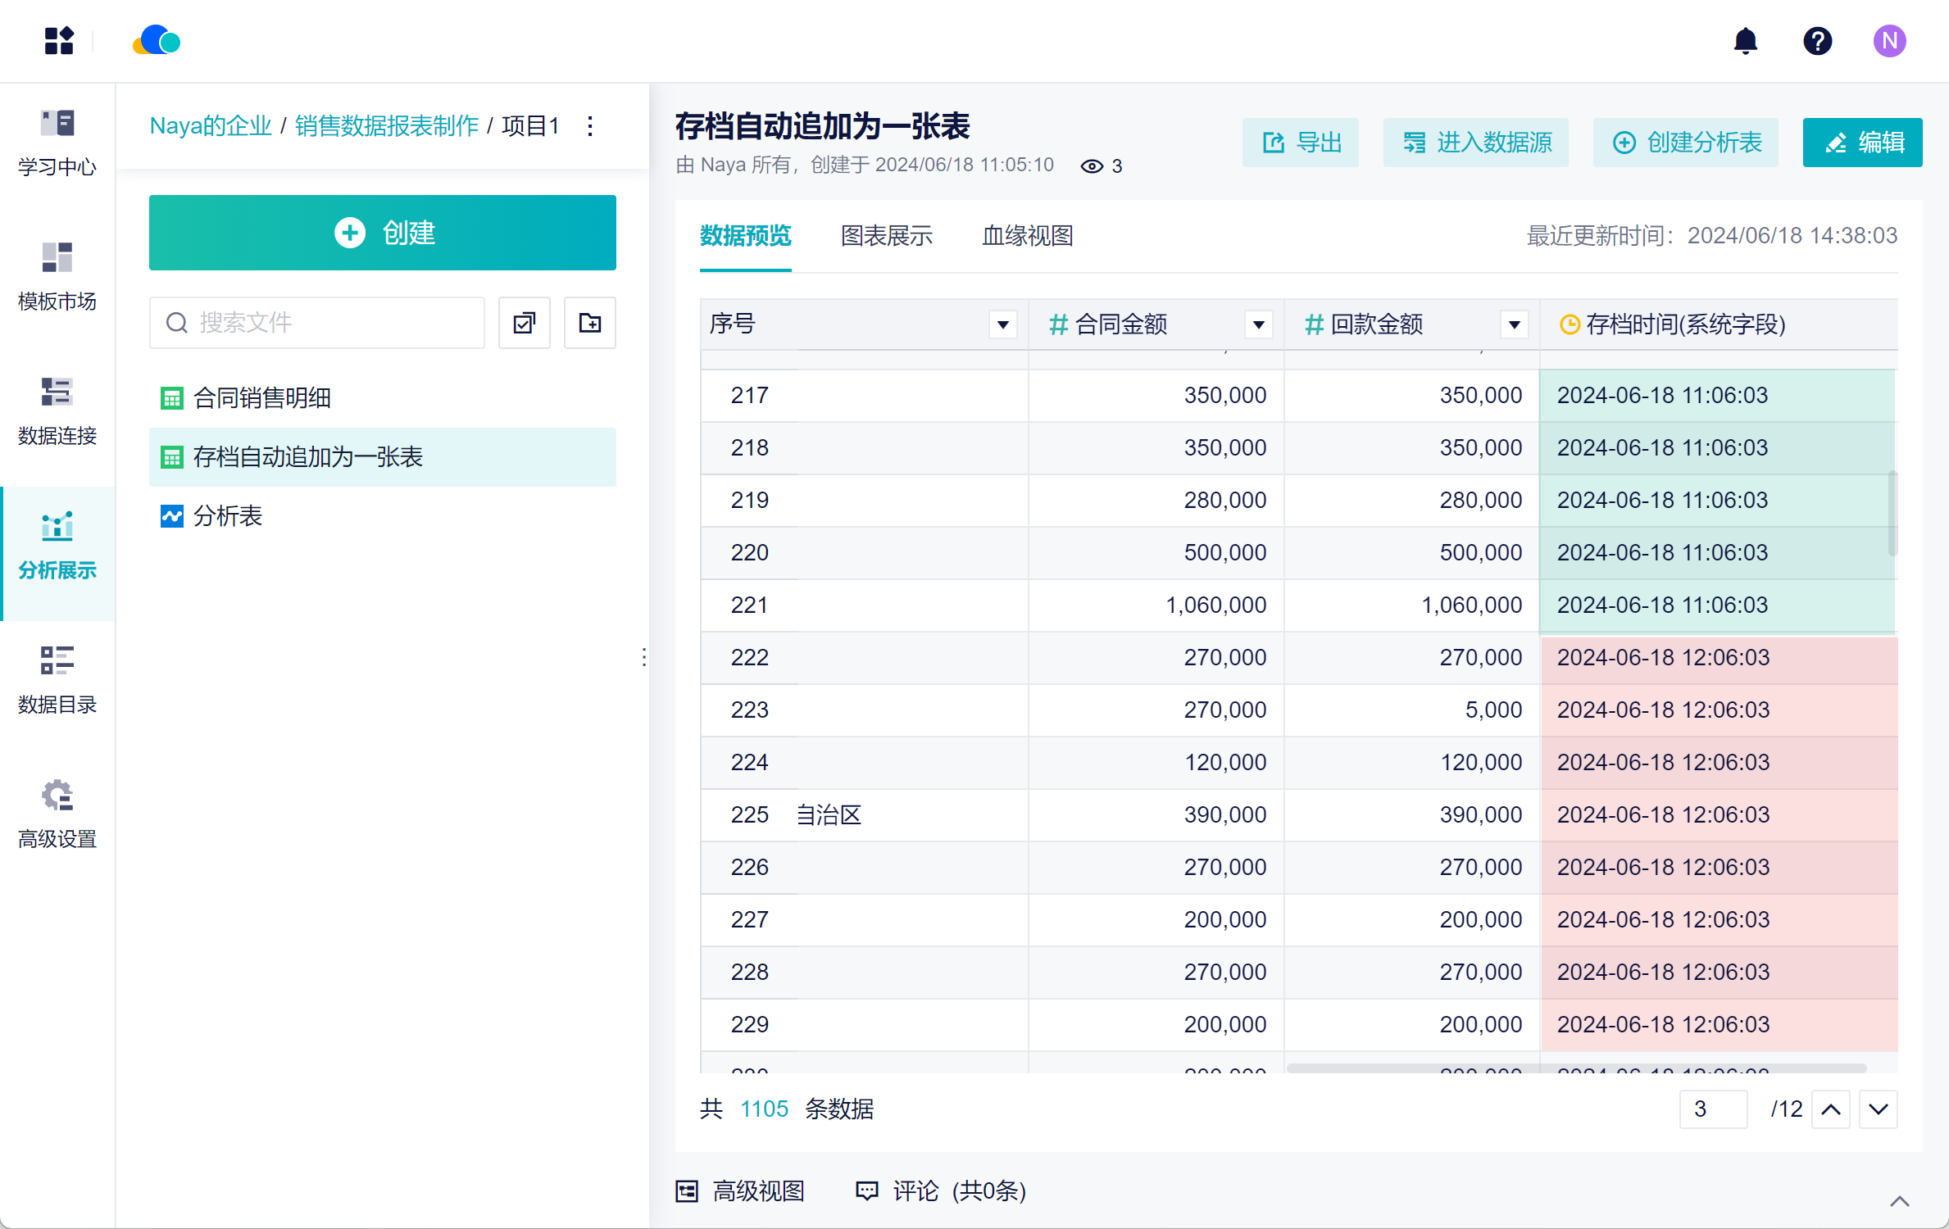Switch to the 血缘视图 tab
Viewport: 1949px width, 1229px height.
[x=1027, y=236]
